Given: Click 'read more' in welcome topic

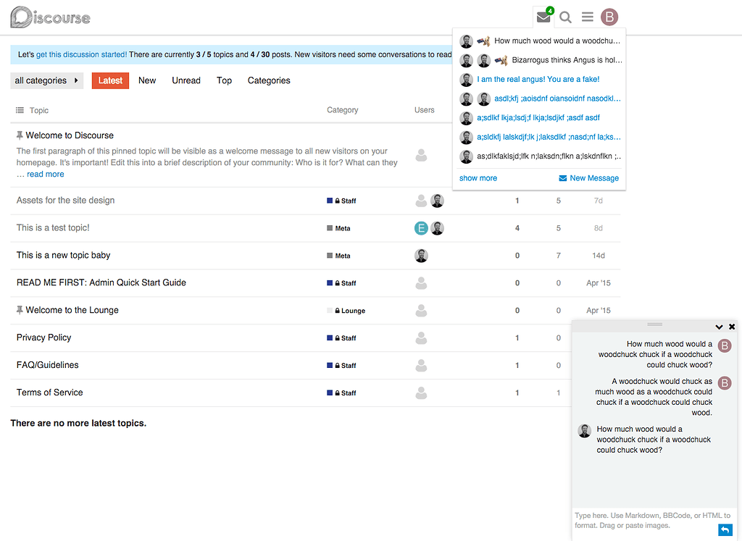Looking at the screenshot, I should (46, 175).
